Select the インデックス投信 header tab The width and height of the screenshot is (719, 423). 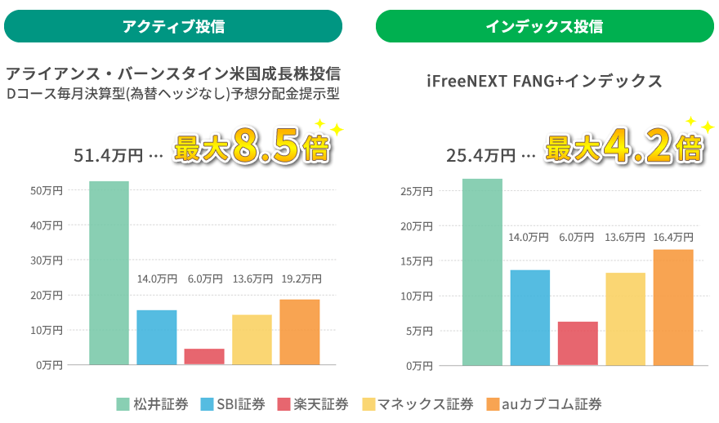(545, 26)
